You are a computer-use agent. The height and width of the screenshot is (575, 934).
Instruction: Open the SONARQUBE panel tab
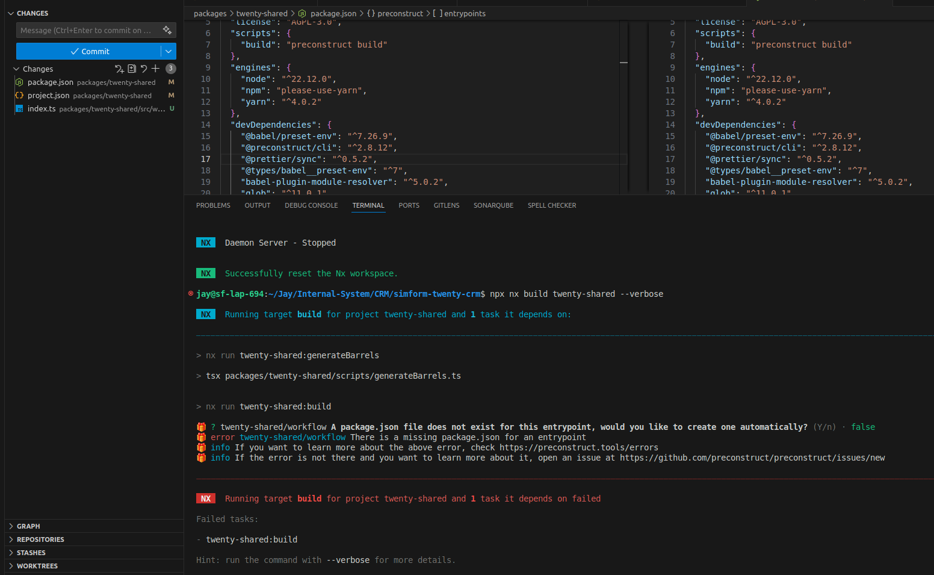(493, 205)
